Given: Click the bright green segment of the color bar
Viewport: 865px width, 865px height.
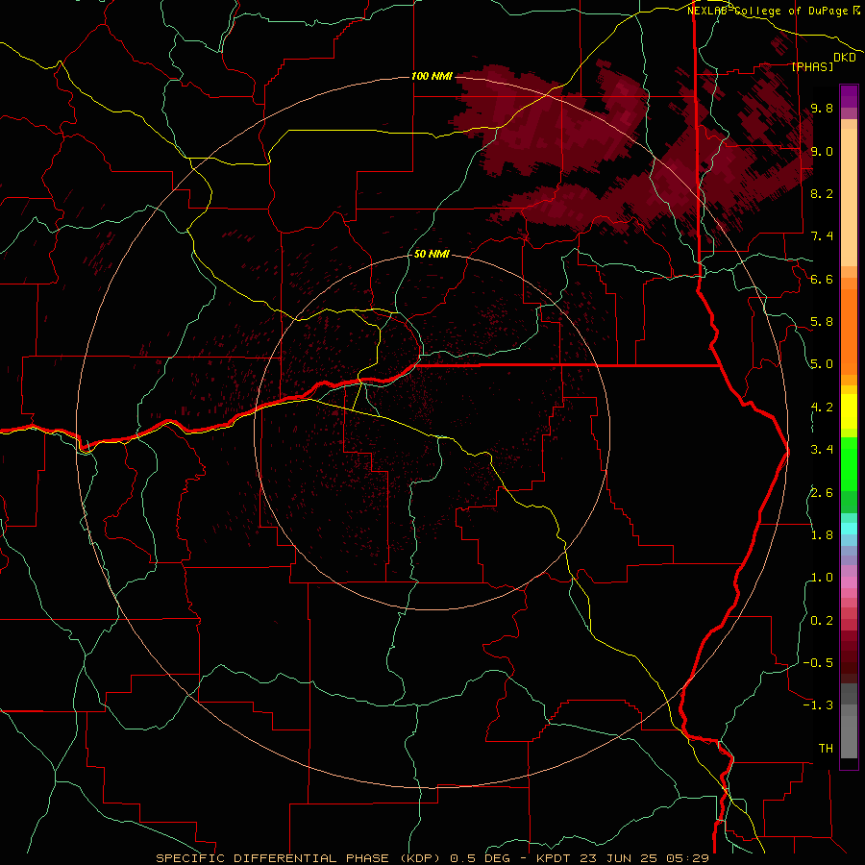Looking at the screenshot, I should [849, 463].
